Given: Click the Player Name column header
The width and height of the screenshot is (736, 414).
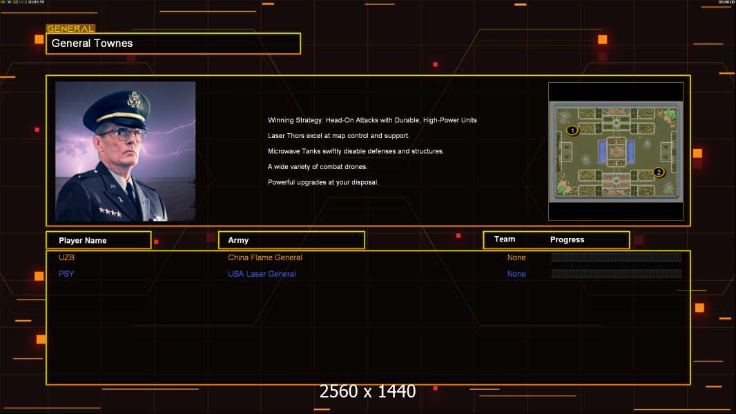Looking at the screenshot, I should [x=99, y=240].
